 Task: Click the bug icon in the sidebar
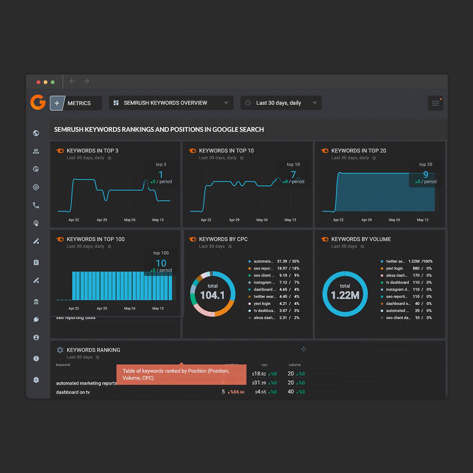point(36,380)
